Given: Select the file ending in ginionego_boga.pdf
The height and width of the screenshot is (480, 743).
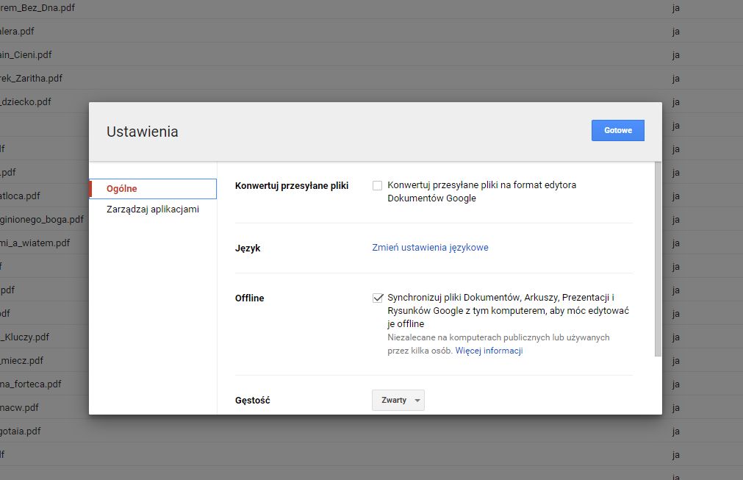Looking at the screenshot, I should (x=37, y=219).
